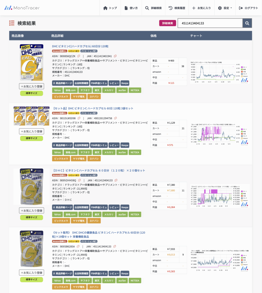
Task: Expand the 設定 settings dropdown
Action: 225,8
